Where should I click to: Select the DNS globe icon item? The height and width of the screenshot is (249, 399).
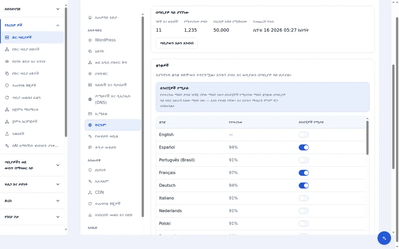tap(90, 99)
